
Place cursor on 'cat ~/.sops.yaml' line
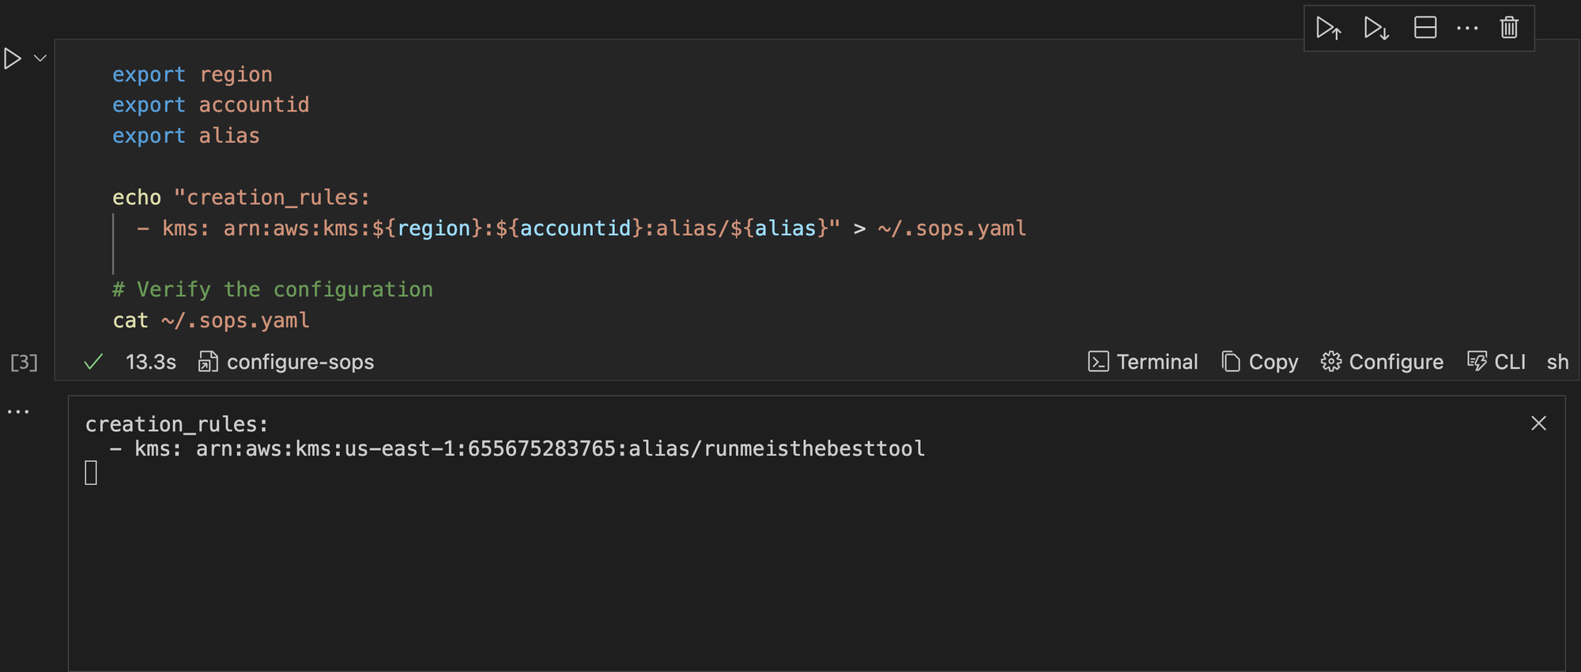tap(211, 321)
